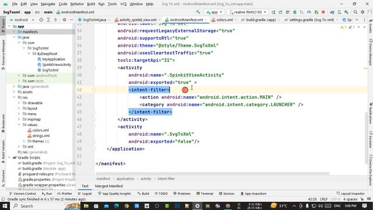
Task: Click Select Opened File target icon
Action: 41,20
